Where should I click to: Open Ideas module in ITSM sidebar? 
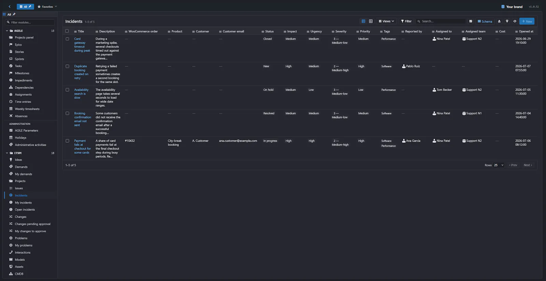click(x=18, y=160)
